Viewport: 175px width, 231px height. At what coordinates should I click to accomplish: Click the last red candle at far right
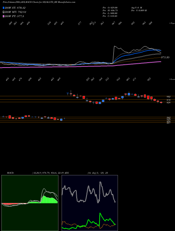point(161,102)
